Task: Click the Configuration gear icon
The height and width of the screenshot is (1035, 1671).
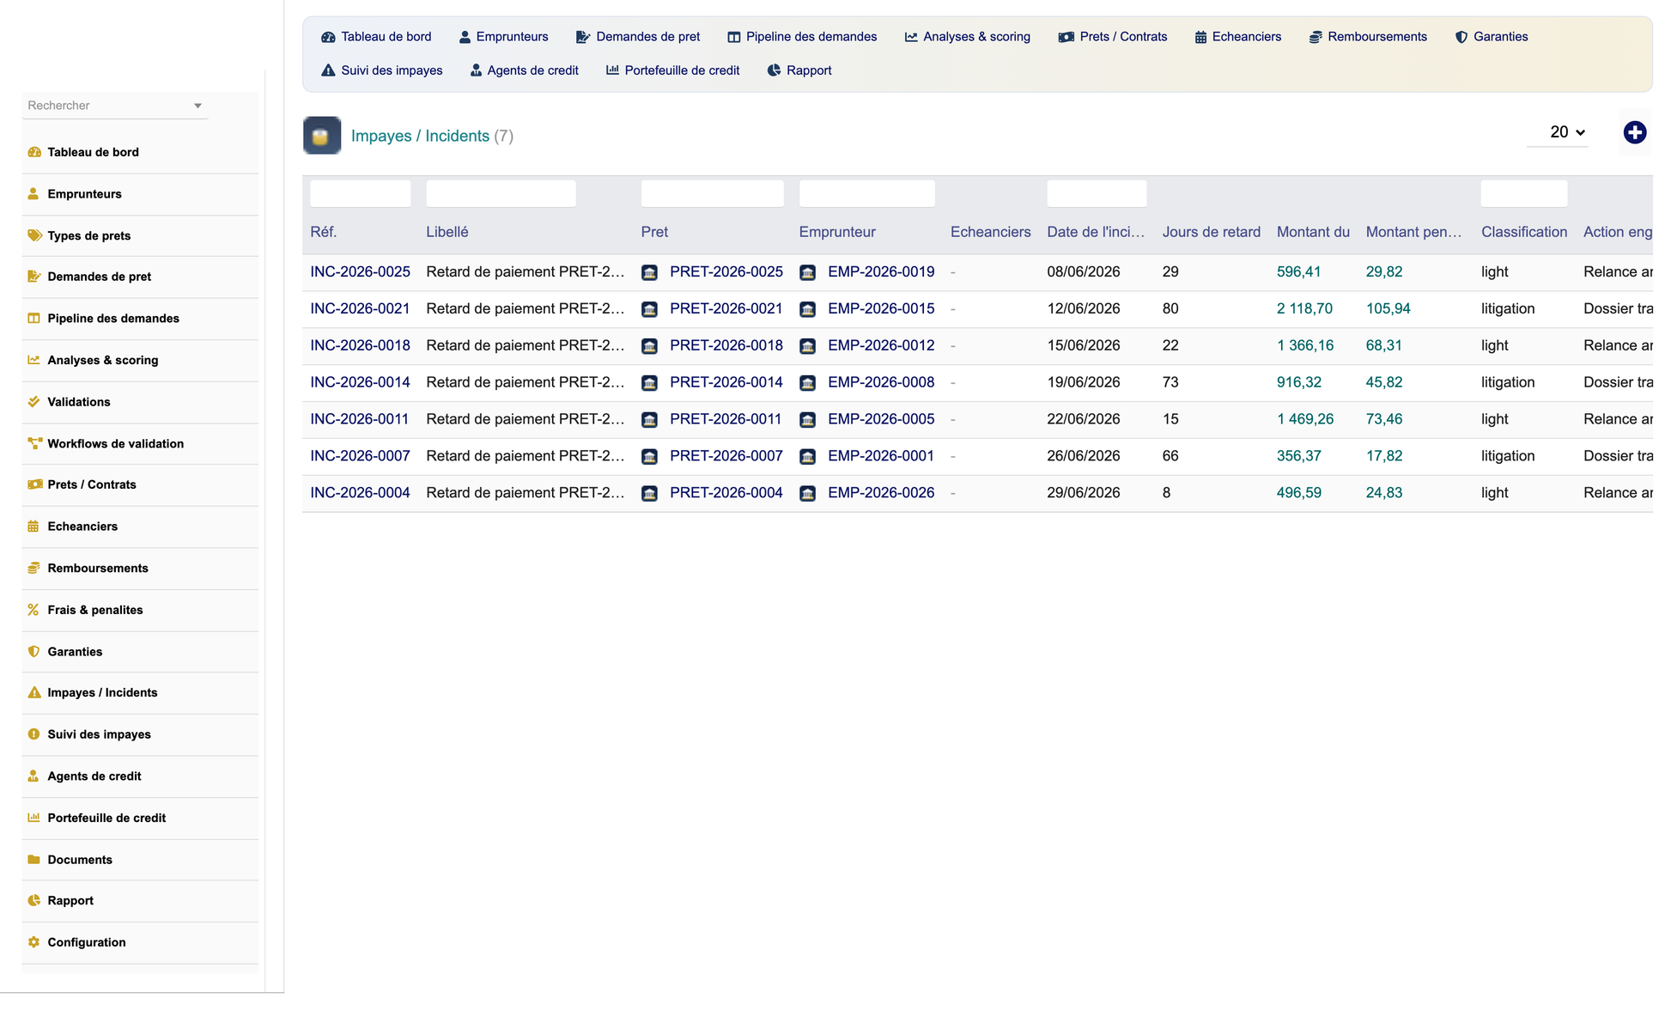Action: [33, 942]
